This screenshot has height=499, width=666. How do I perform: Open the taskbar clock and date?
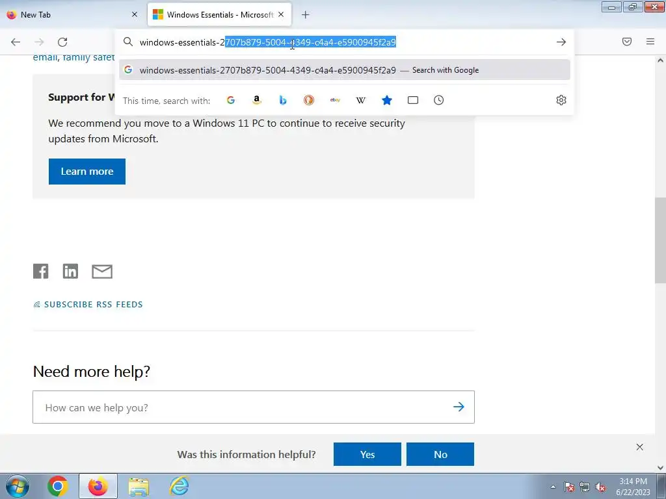[633, 487]
